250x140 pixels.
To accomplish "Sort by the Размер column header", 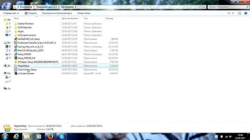I will (109, 18).
